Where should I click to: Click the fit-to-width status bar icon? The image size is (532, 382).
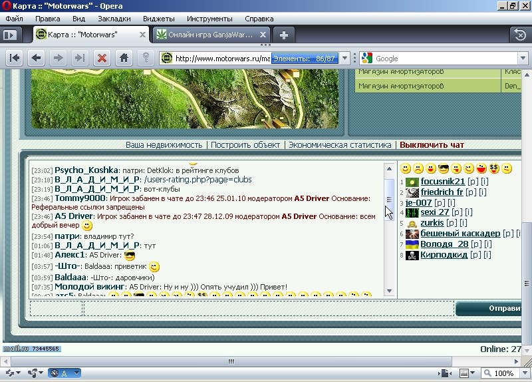click(x=445, y=373)
